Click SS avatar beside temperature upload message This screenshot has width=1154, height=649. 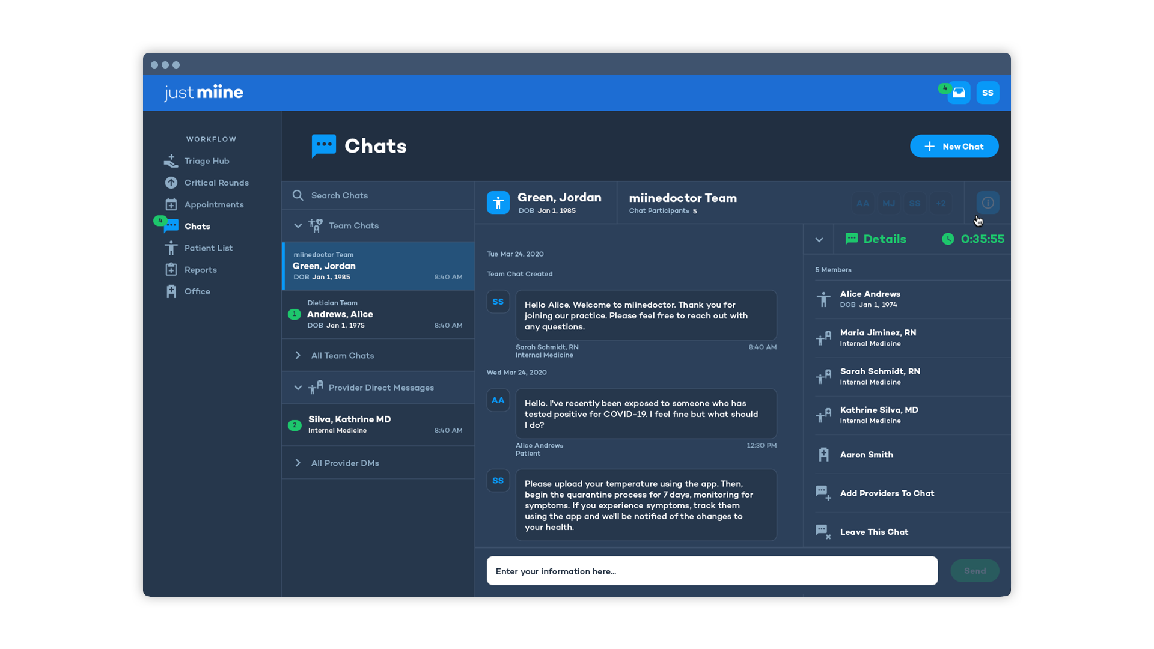[498, 481]
